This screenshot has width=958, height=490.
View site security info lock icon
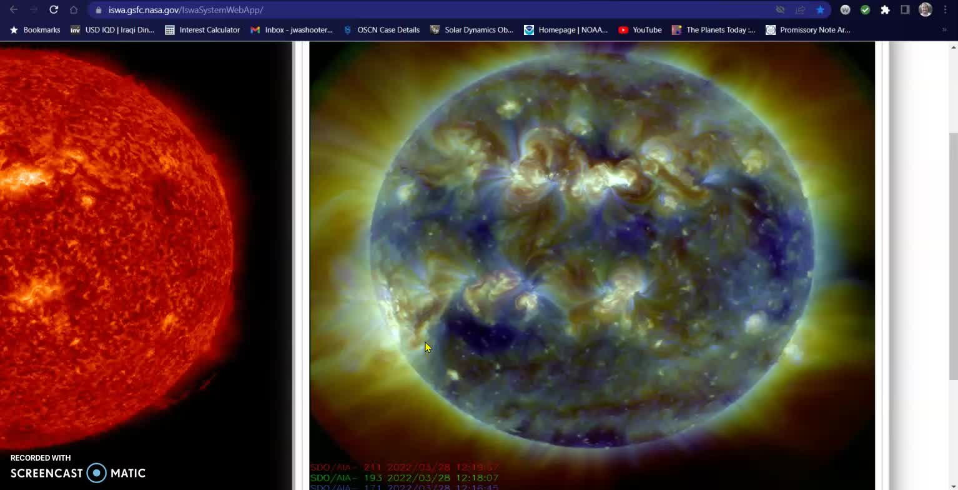[x=98, y=10]
